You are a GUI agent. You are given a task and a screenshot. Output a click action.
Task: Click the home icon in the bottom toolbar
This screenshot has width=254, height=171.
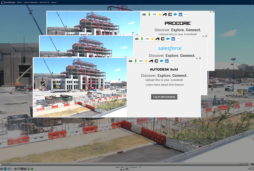1,169
